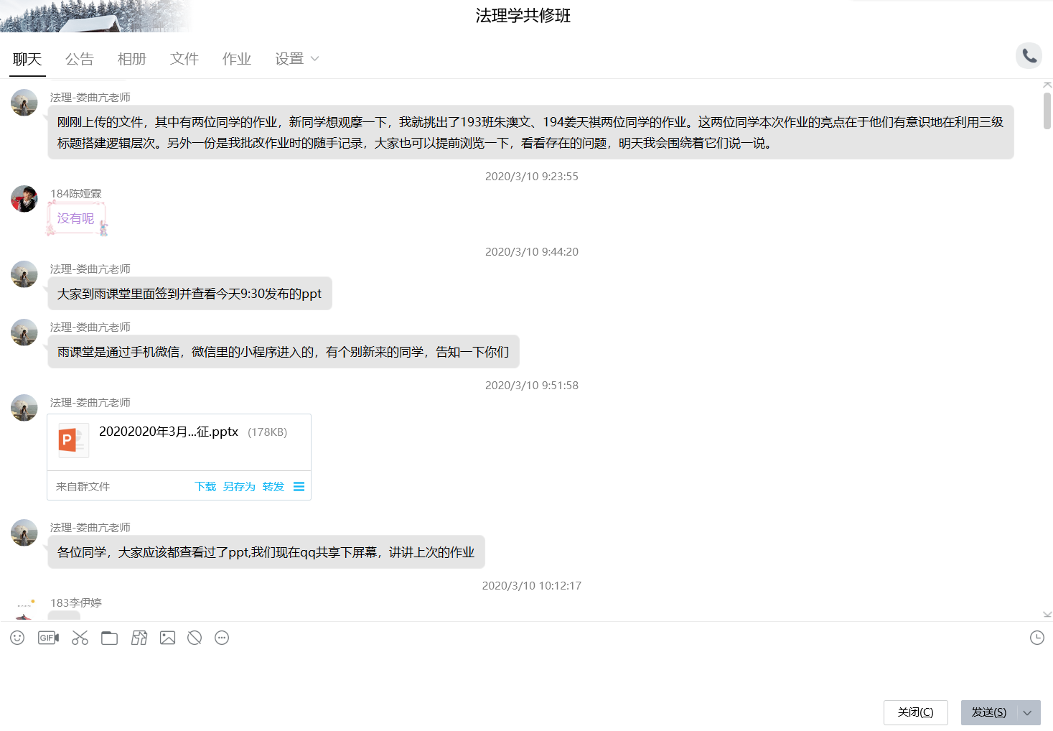Image resolution: width=1053 pixels, height=731 pixels.
Task: Select the scissors screenshot tool
Action: tap(80, 638)
